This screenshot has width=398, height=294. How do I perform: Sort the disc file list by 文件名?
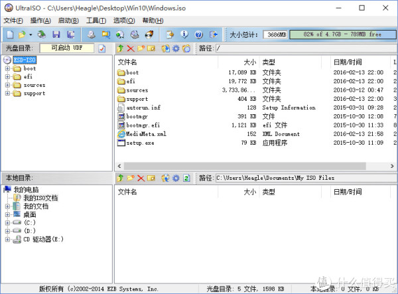tap(166, 62)
